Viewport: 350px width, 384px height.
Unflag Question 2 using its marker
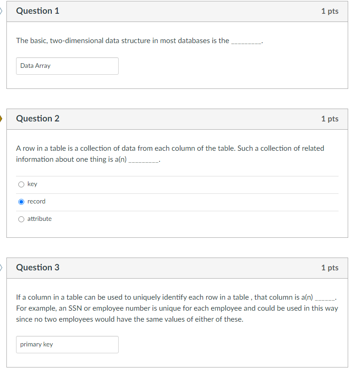click(1, 118)
